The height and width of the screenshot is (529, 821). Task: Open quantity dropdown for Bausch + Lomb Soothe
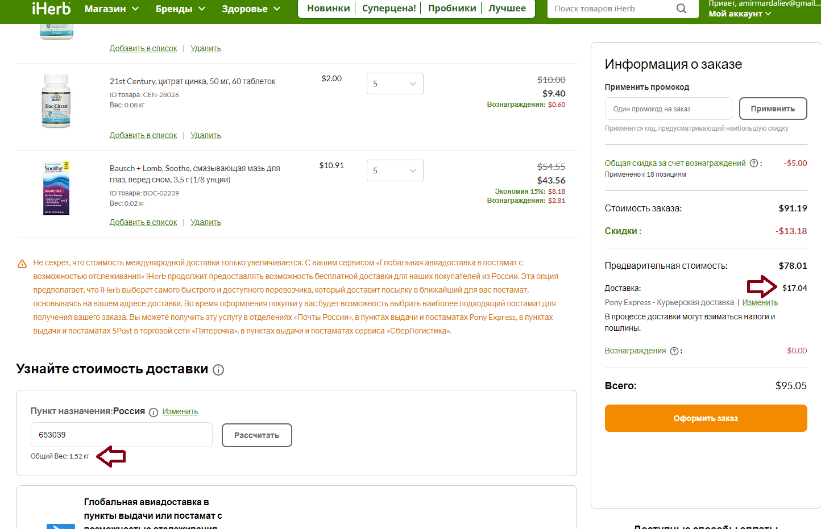point(395,170)
